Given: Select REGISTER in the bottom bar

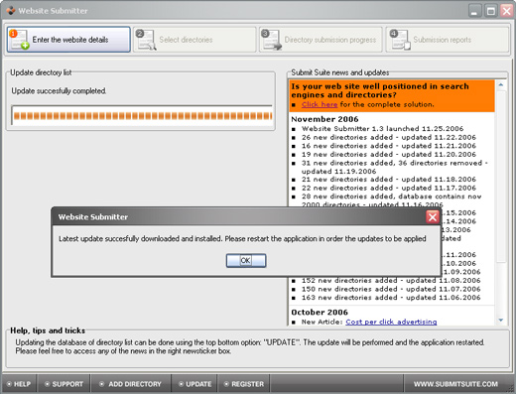Looking at the screenshot, I should (244, 384).
